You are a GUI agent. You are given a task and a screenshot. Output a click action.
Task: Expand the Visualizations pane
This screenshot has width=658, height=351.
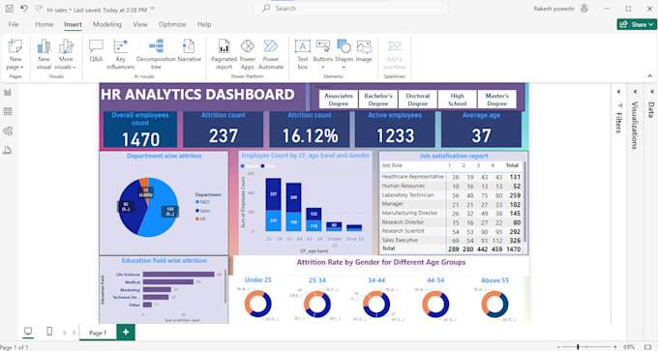point(635,92)
